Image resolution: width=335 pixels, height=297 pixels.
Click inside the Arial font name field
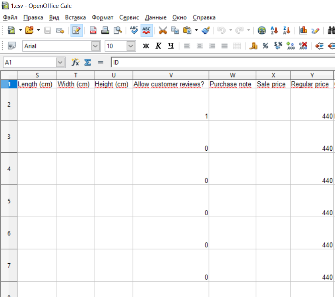click(57, 46)
